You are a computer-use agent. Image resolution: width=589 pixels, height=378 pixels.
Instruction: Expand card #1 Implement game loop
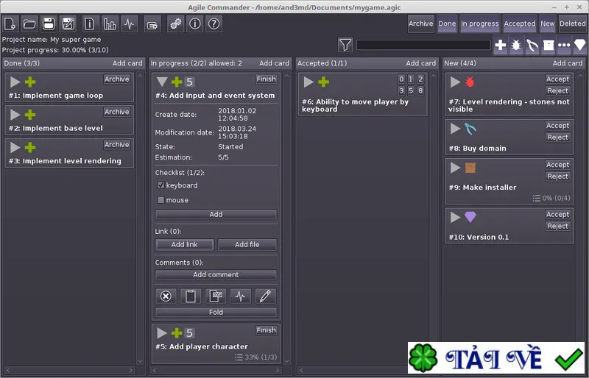15,82
